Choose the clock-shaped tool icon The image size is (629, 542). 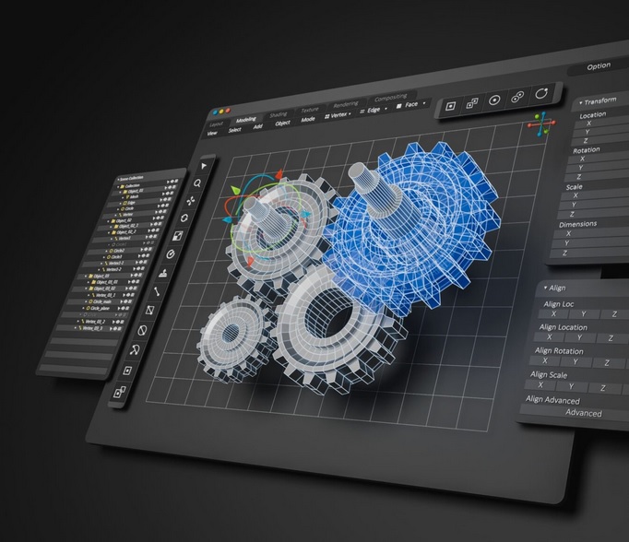[172, 253]
